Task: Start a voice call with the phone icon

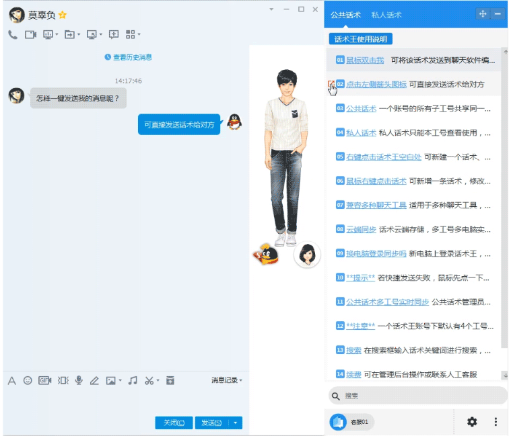Action: [x=13, y=34]
